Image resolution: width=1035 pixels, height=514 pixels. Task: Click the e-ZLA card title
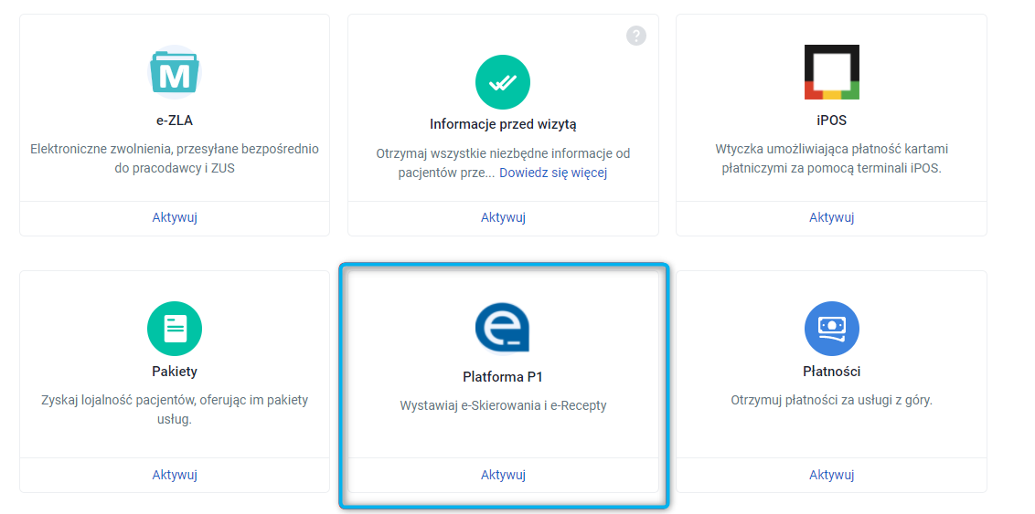(175, 121)
